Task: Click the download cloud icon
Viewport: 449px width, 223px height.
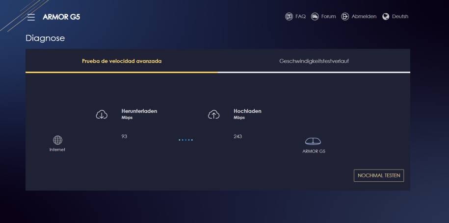Action: 102,115
